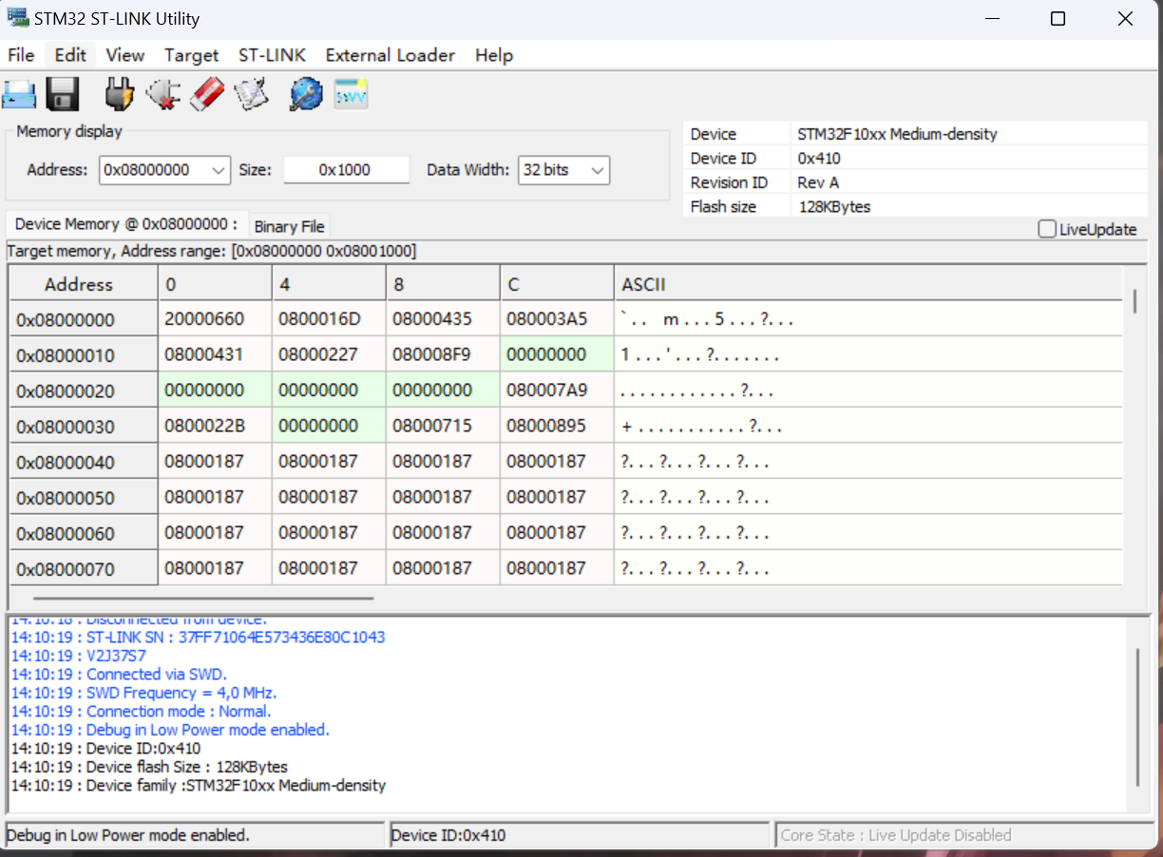The height and width of the screenshot is (857, 1163).
Task: Click log line Device flash Size : 128KBytes
Action: pos(148,767)
